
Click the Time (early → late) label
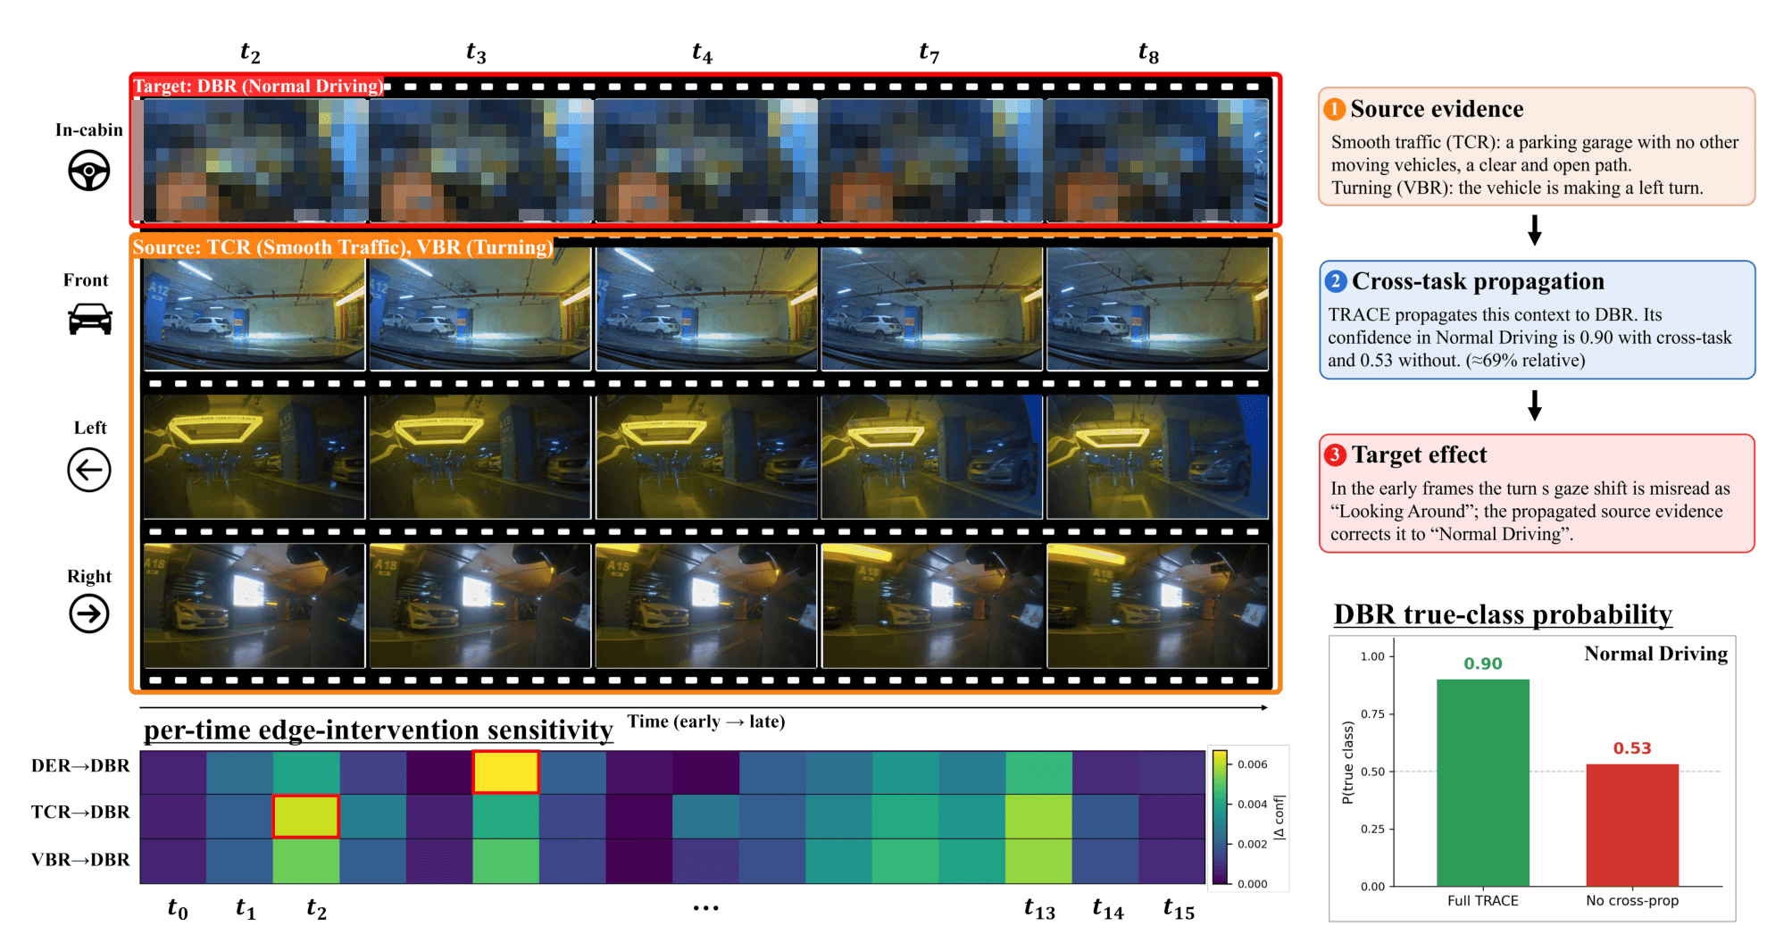(x=706, y=722)
